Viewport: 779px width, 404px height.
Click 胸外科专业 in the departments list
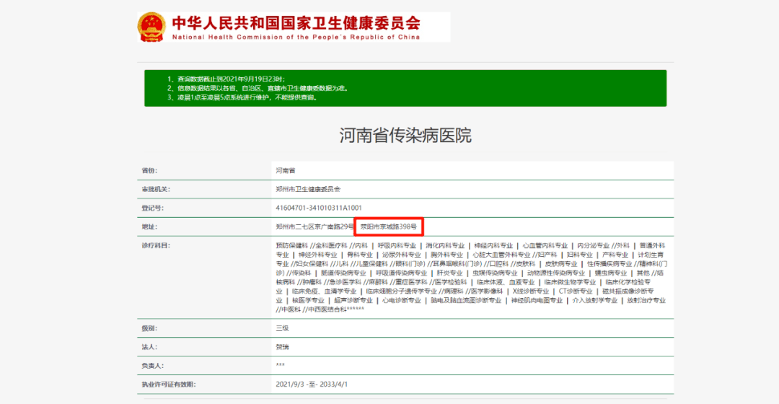(x=446, y=255)
